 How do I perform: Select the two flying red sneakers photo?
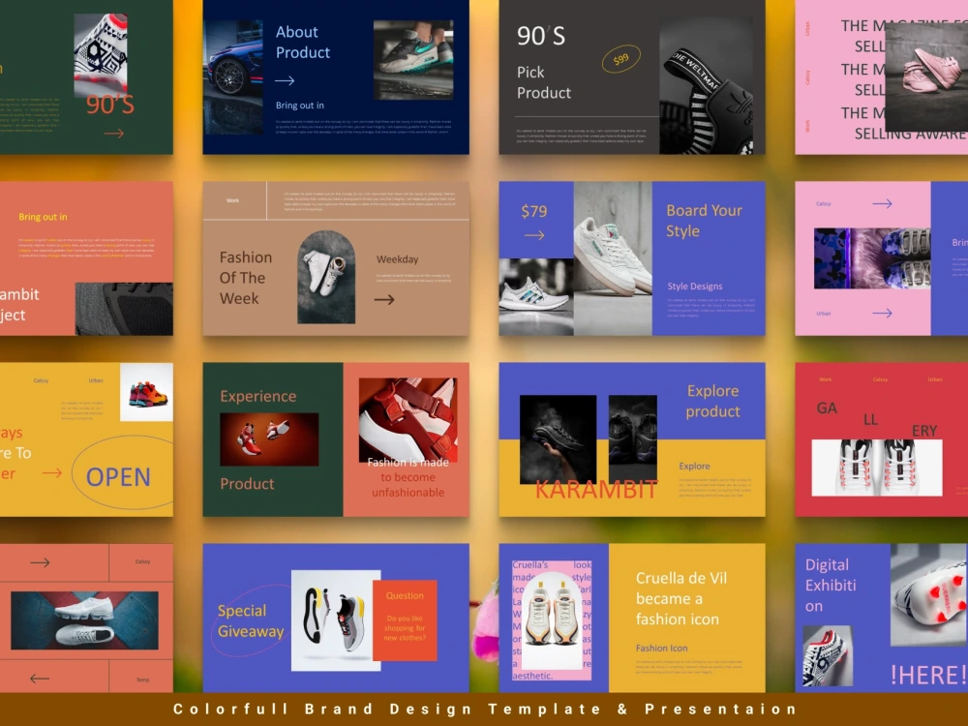(269, 439)
